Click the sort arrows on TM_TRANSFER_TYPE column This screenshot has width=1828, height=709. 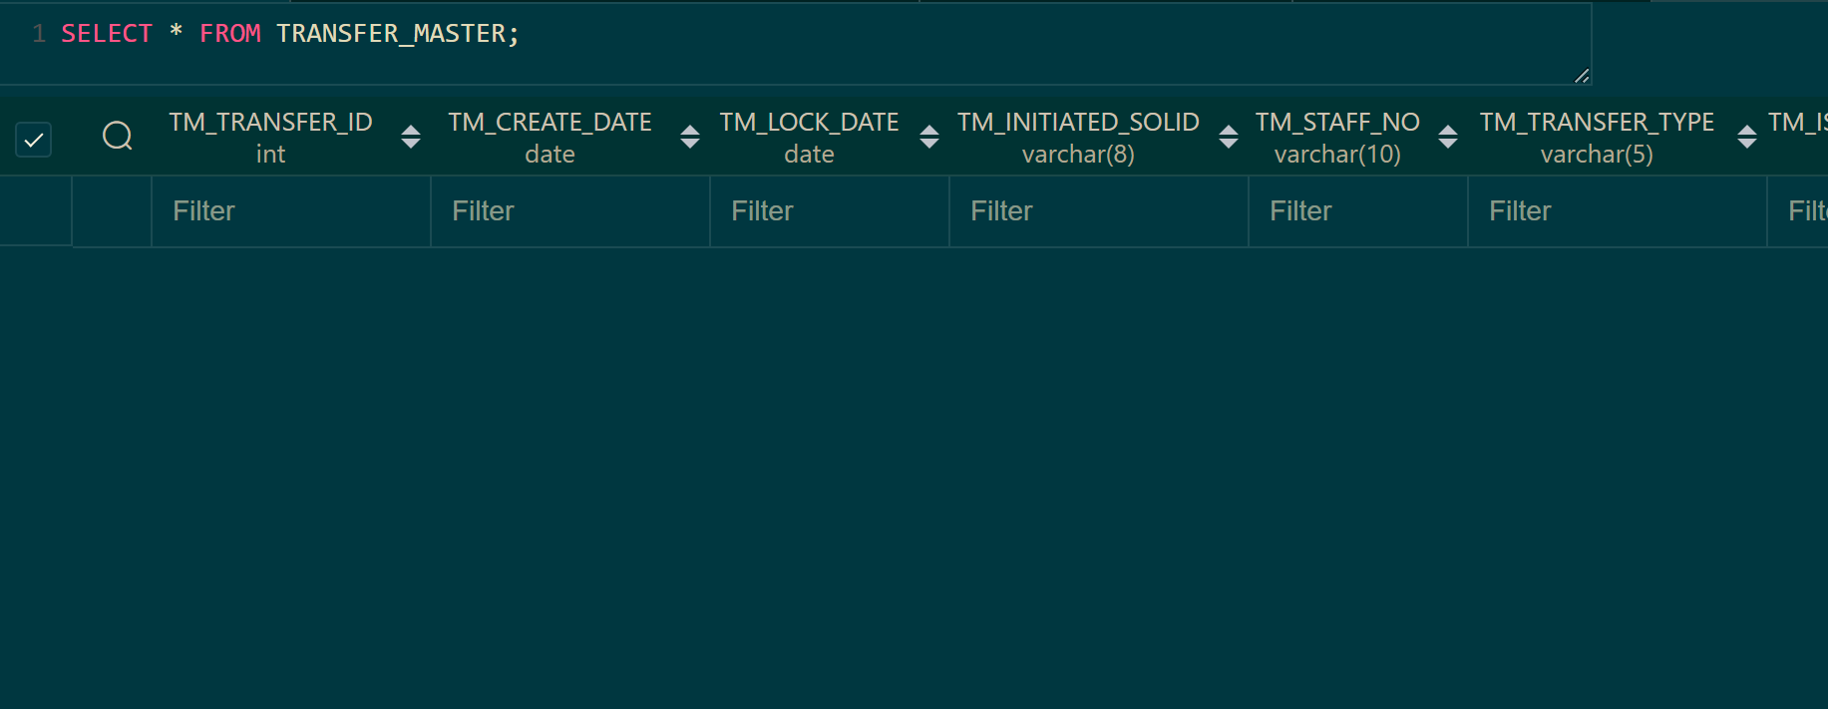pos(1746,137)
